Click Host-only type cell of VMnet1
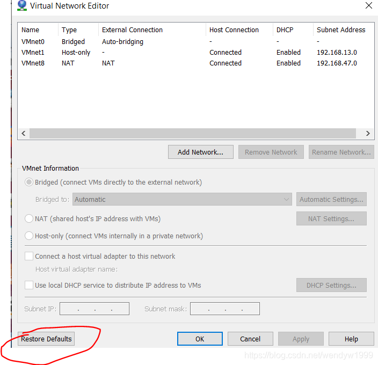The width and height of the screenshot is (378, 365). point(76,52)
